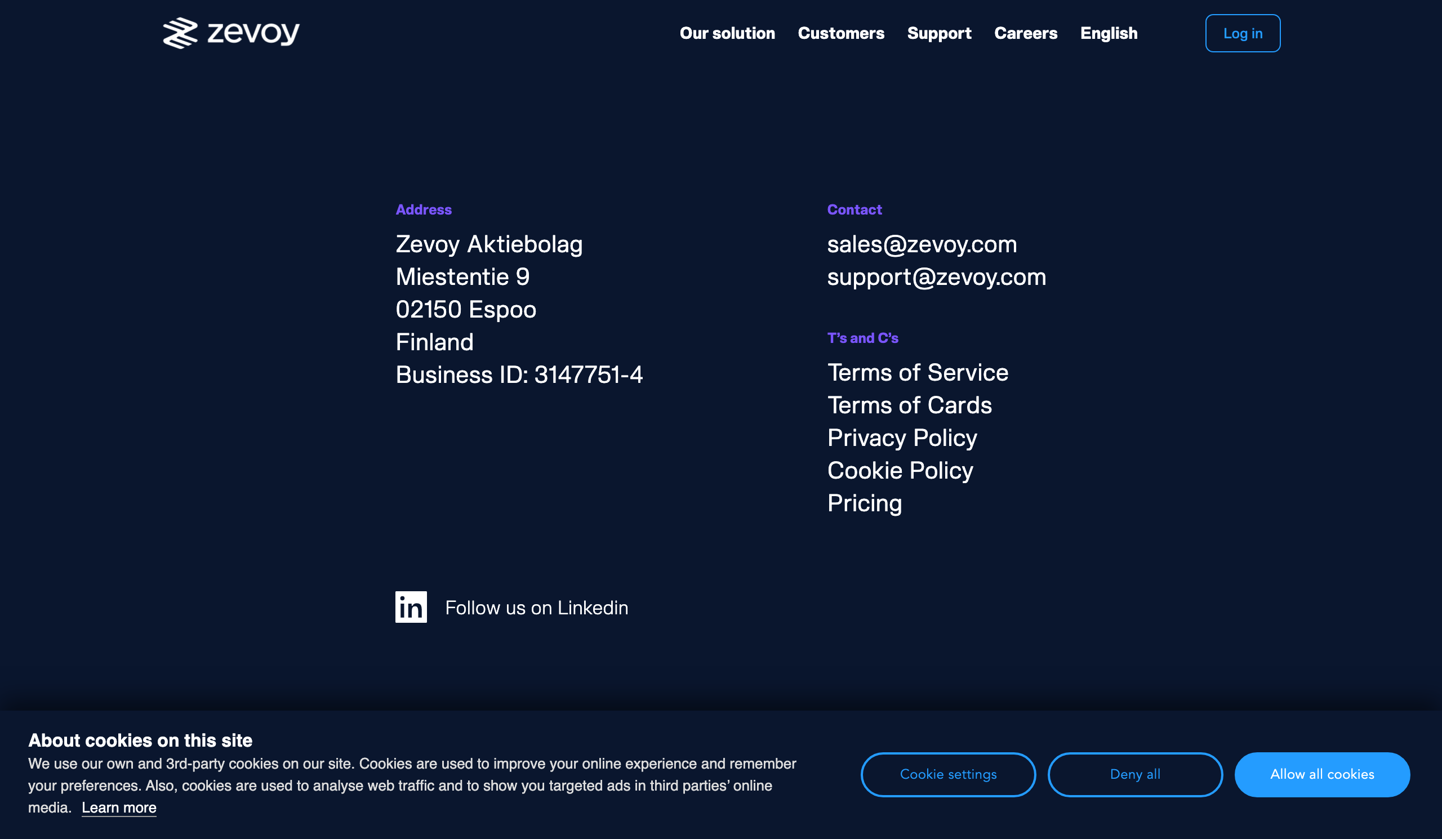Expand the English language selector
Viewport: 1442px width, 839px height.
1109,33
